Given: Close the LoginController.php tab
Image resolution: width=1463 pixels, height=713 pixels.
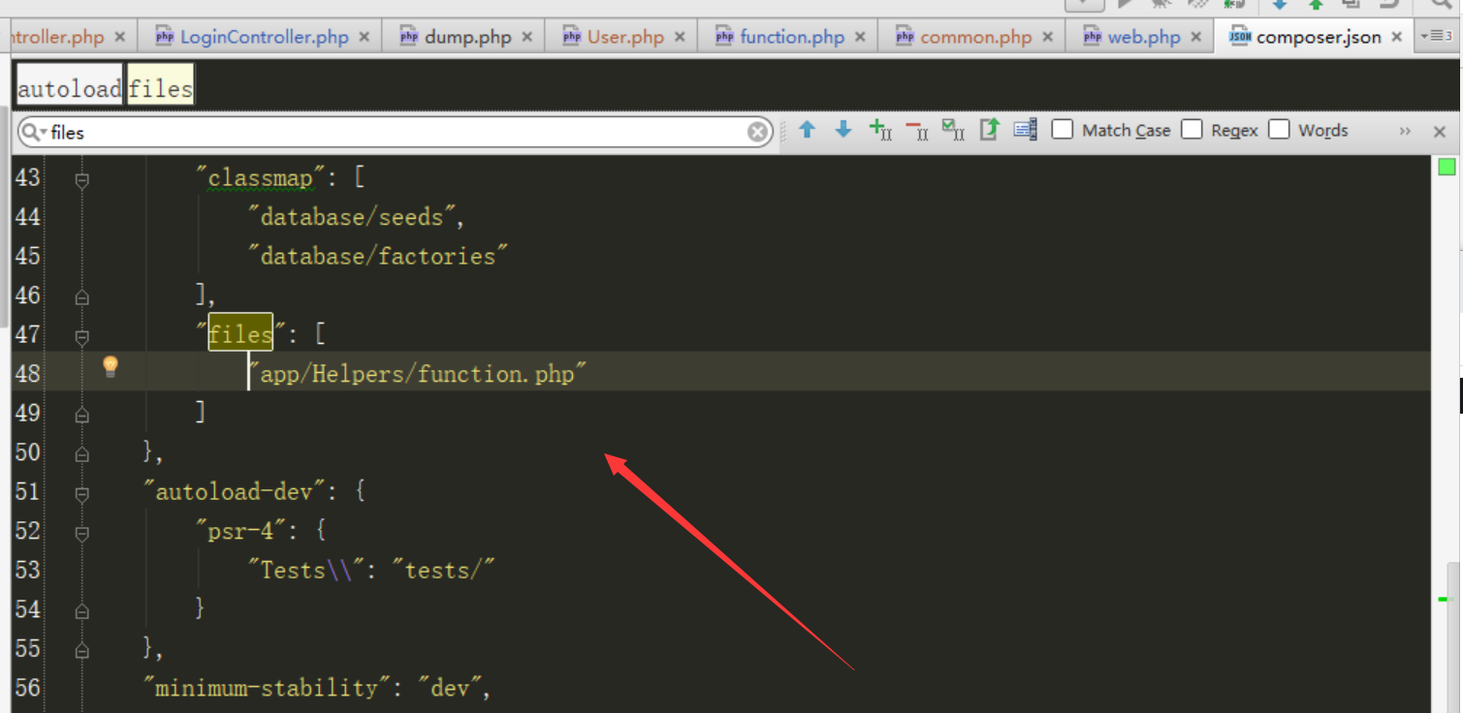Looking at the screenshot, I should point(365,37).
